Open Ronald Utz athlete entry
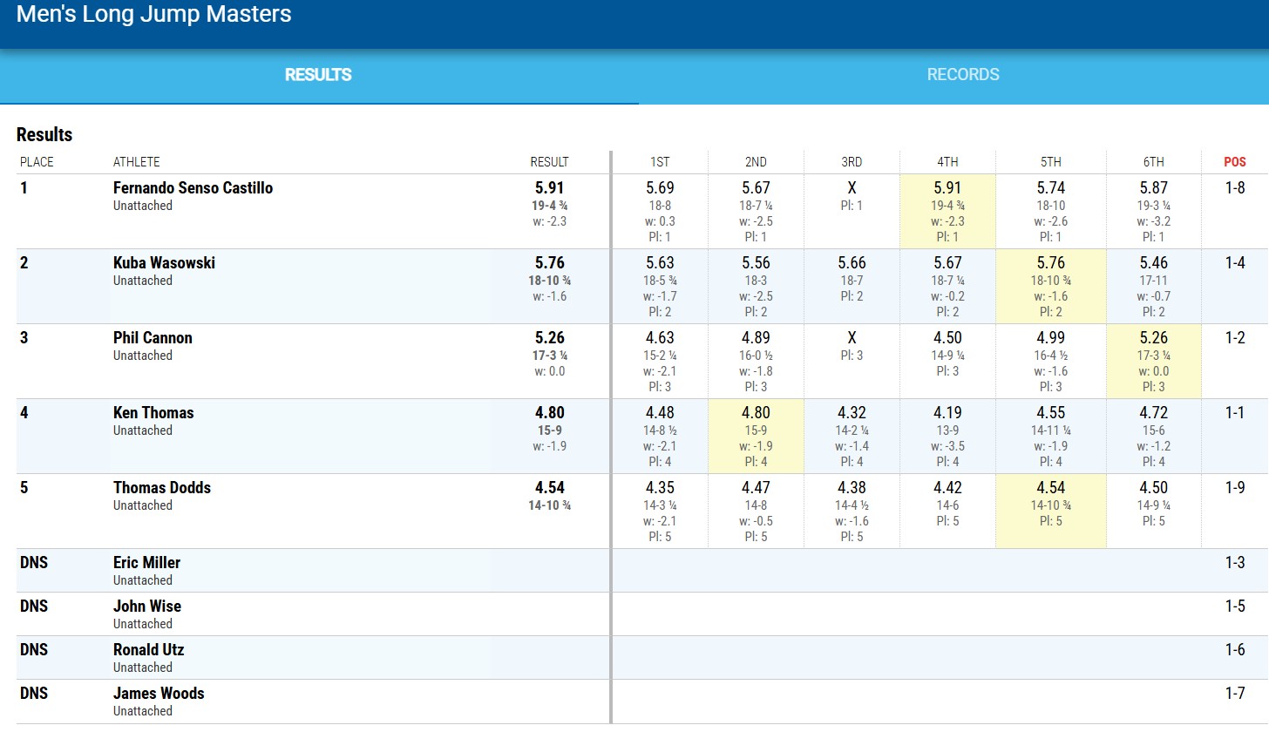 [148, 650]
